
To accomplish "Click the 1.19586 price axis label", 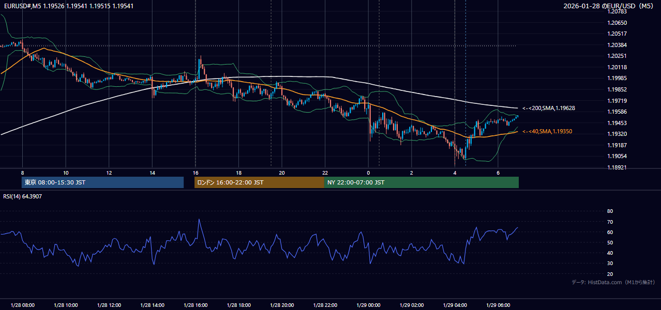I will point(617,112).
